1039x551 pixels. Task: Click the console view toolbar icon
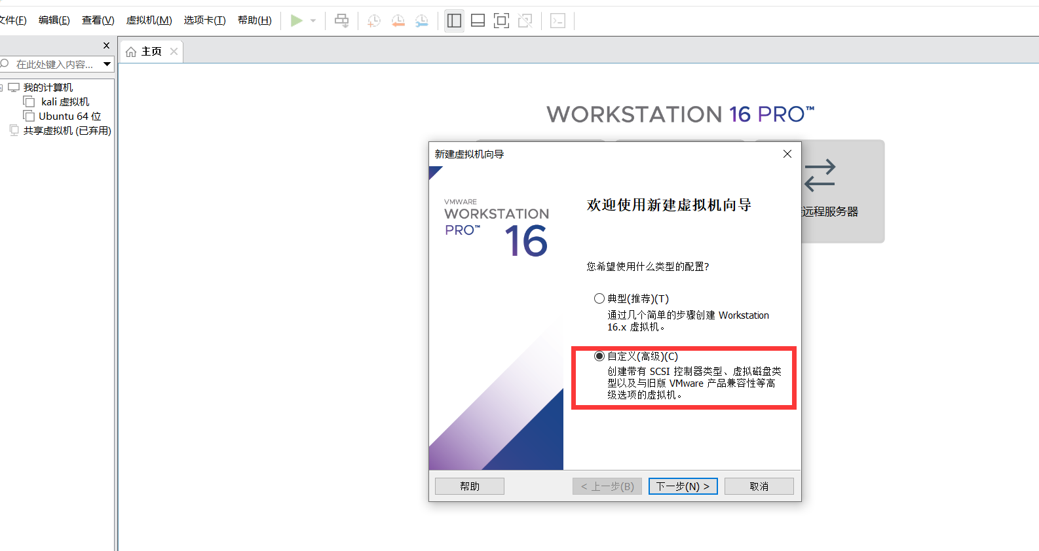(x=558, y=21)
